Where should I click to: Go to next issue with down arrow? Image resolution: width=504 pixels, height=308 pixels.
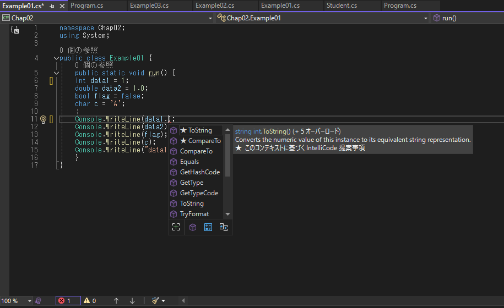(132, 301)
